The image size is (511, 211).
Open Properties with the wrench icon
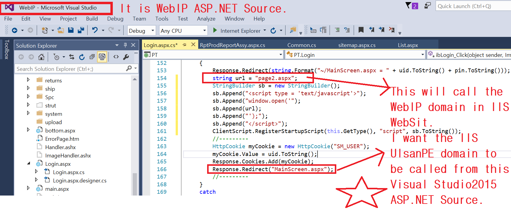point(126,57)
